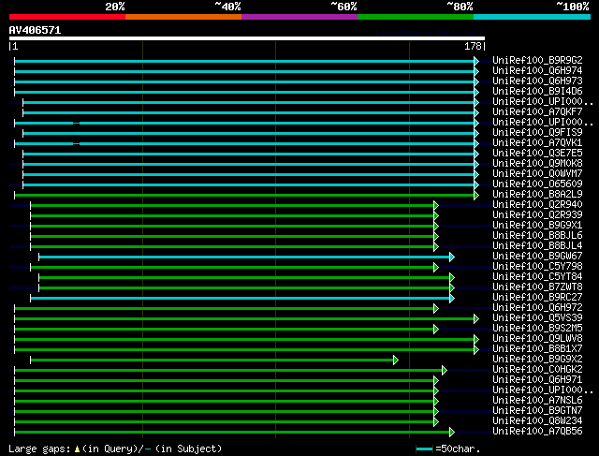Viewport: 599px width, 456px height.
Task: Select the UniRef100_B8B1X7 label
Action: 537,349
